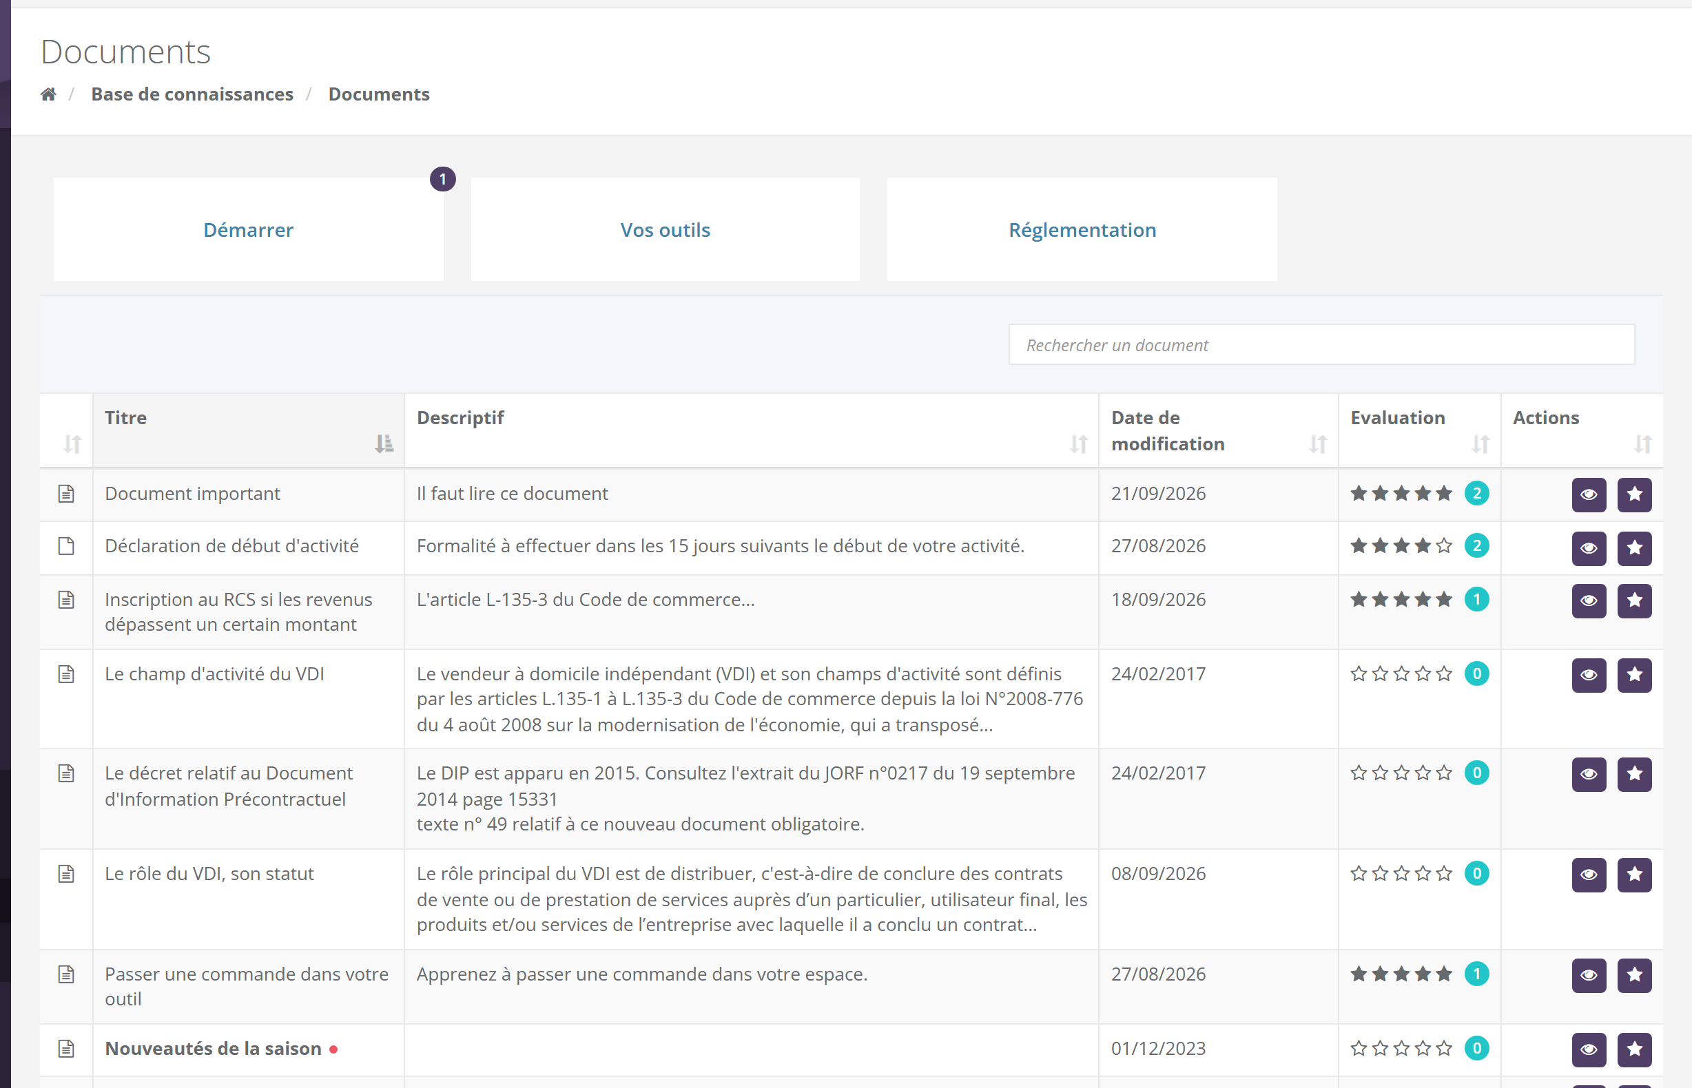This screenshot has width=1692, height=1088.
Task: Click blank file icon of Déclaration row
Action: (66, 545)
